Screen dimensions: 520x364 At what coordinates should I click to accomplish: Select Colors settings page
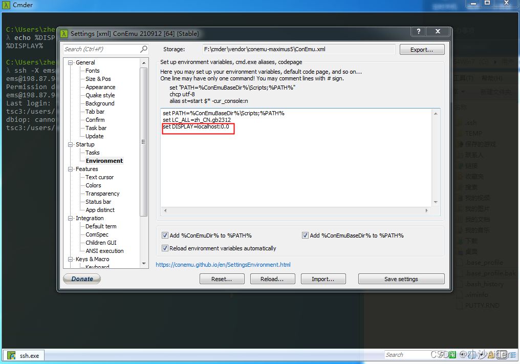93,185
